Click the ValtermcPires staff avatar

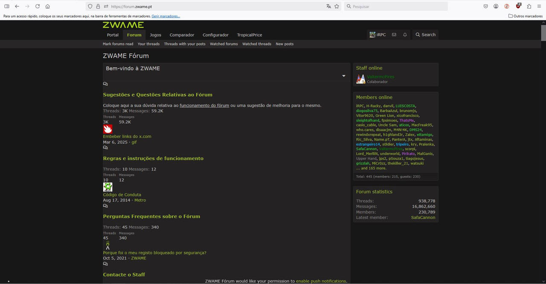pos(360,79)
